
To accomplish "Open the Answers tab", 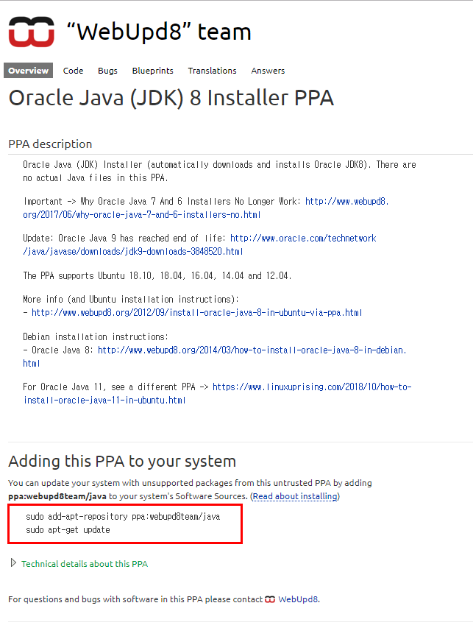I will click(268, 71).
